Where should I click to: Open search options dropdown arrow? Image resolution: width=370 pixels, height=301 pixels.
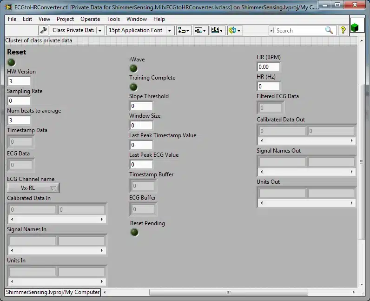coord(271,31)
